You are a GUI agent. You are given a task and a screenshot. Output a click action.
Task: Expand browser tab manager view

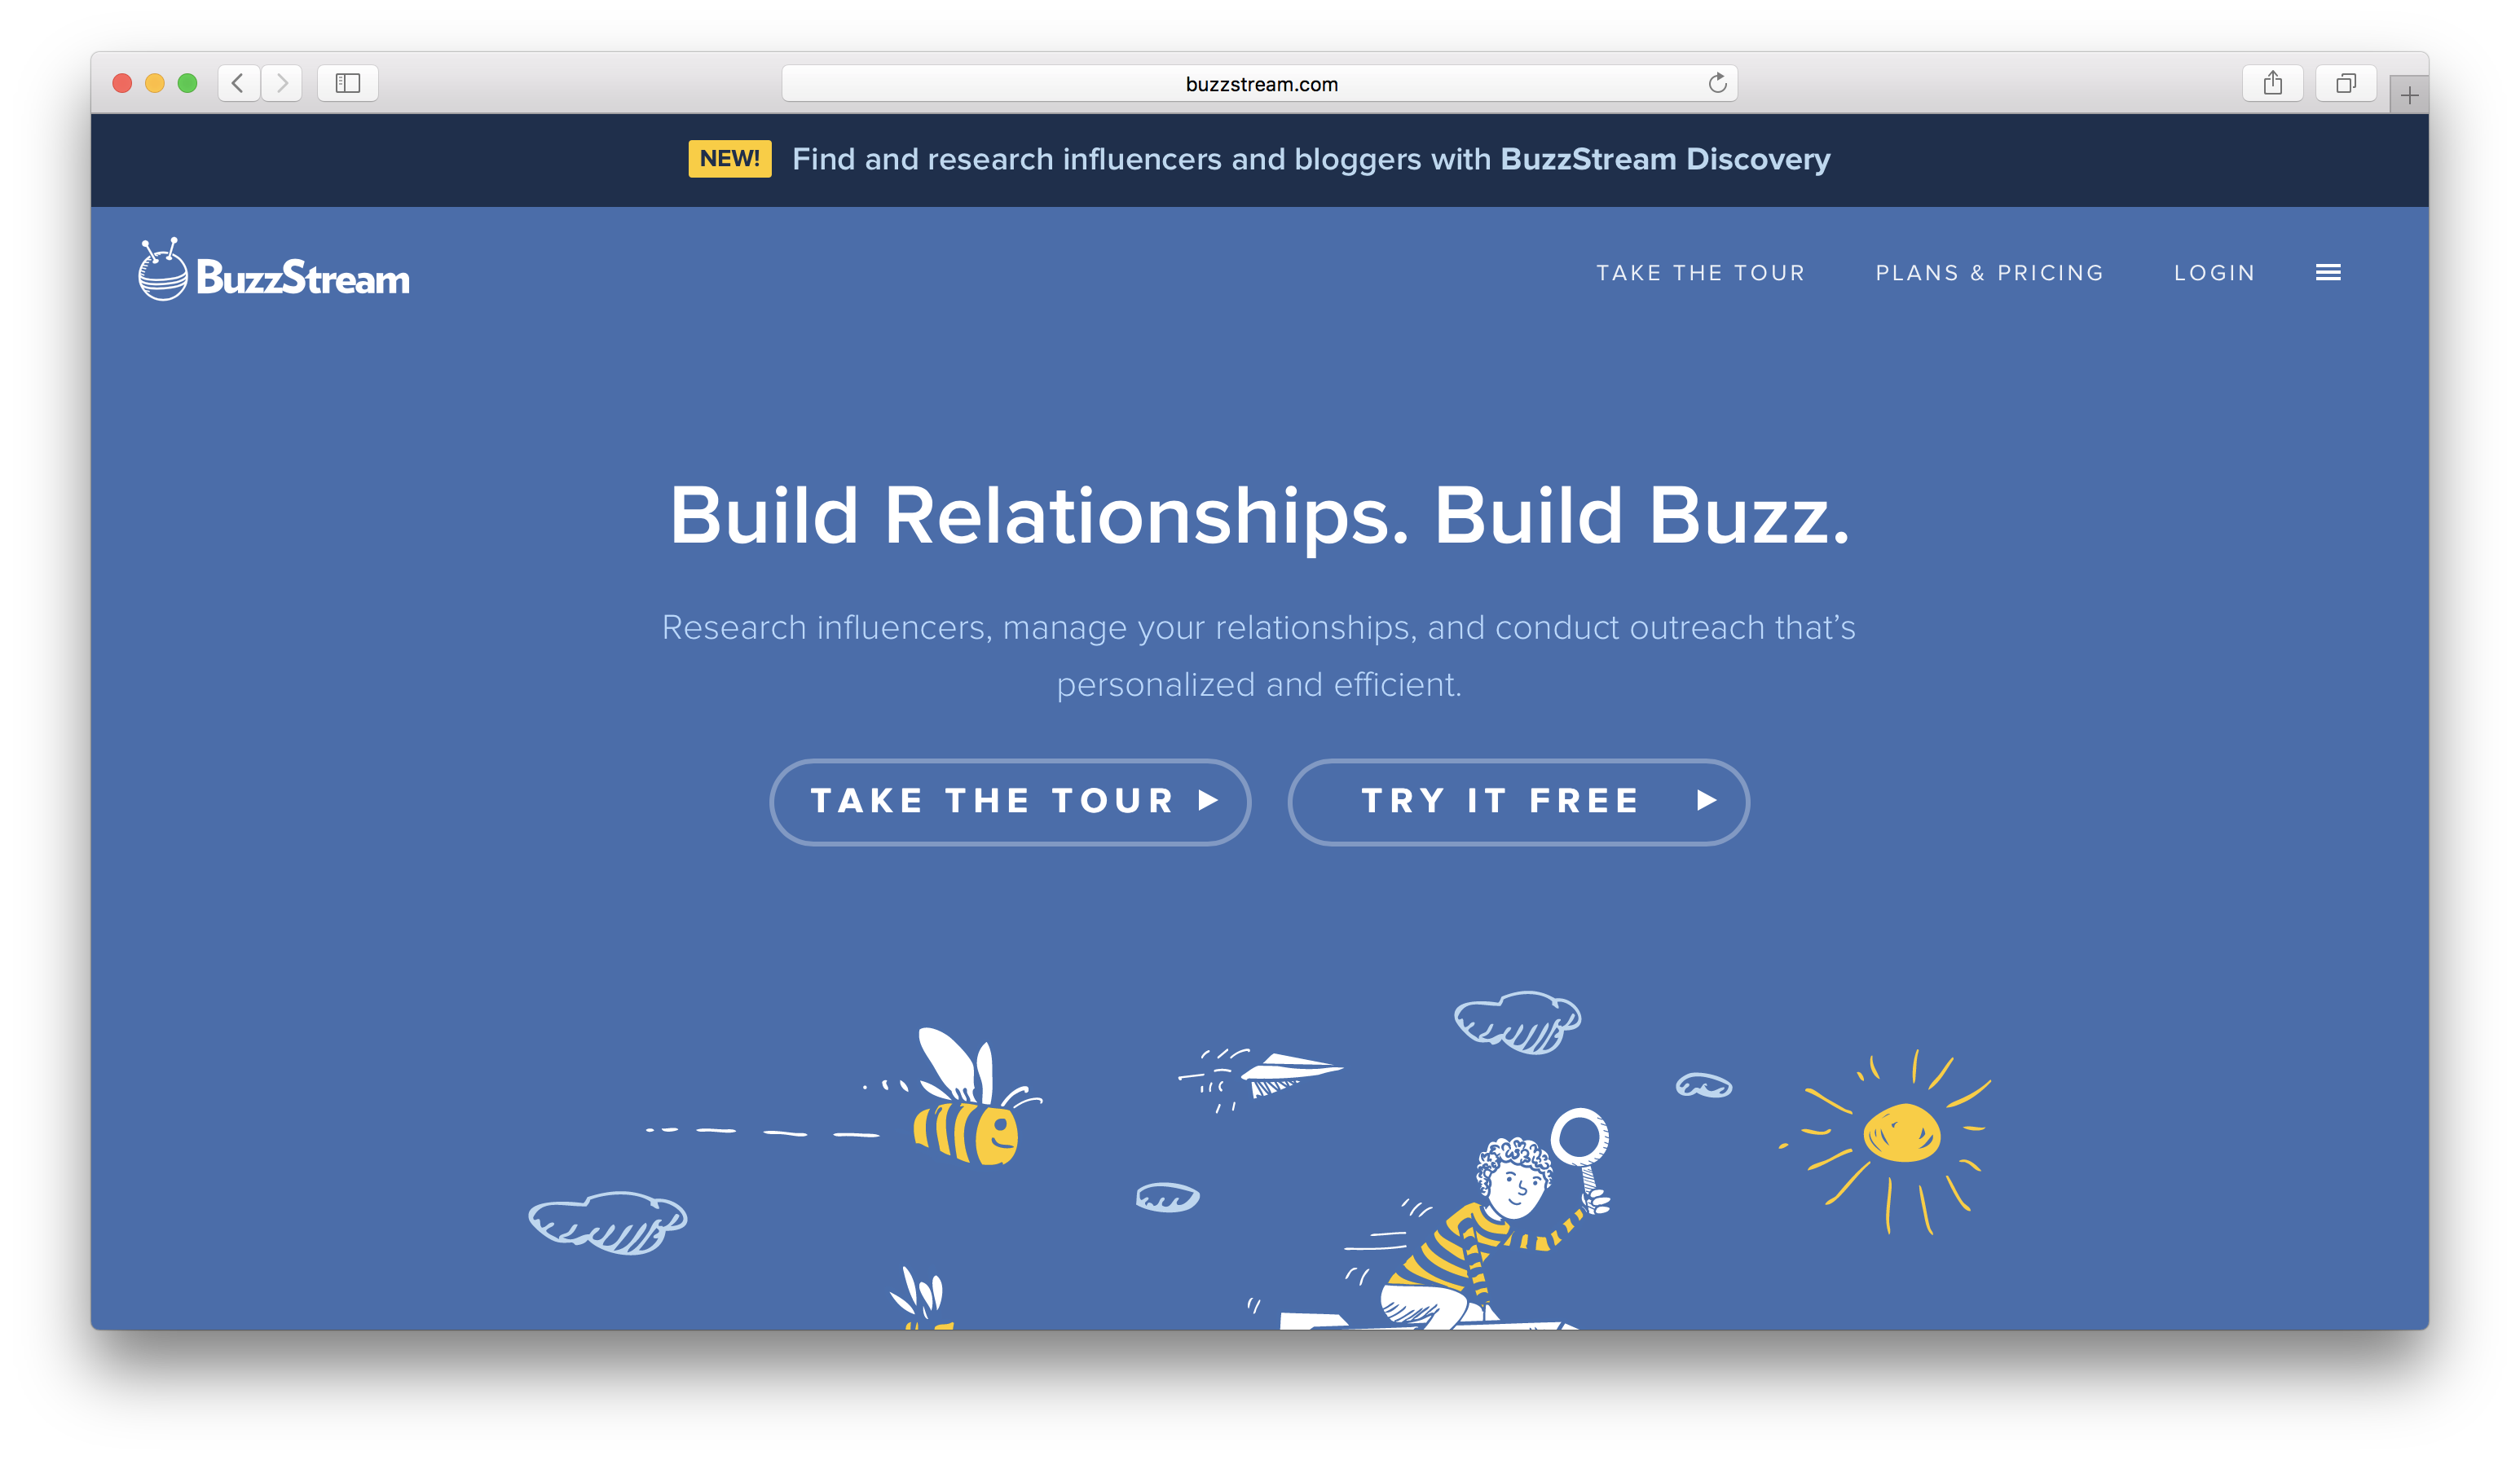2348,81
